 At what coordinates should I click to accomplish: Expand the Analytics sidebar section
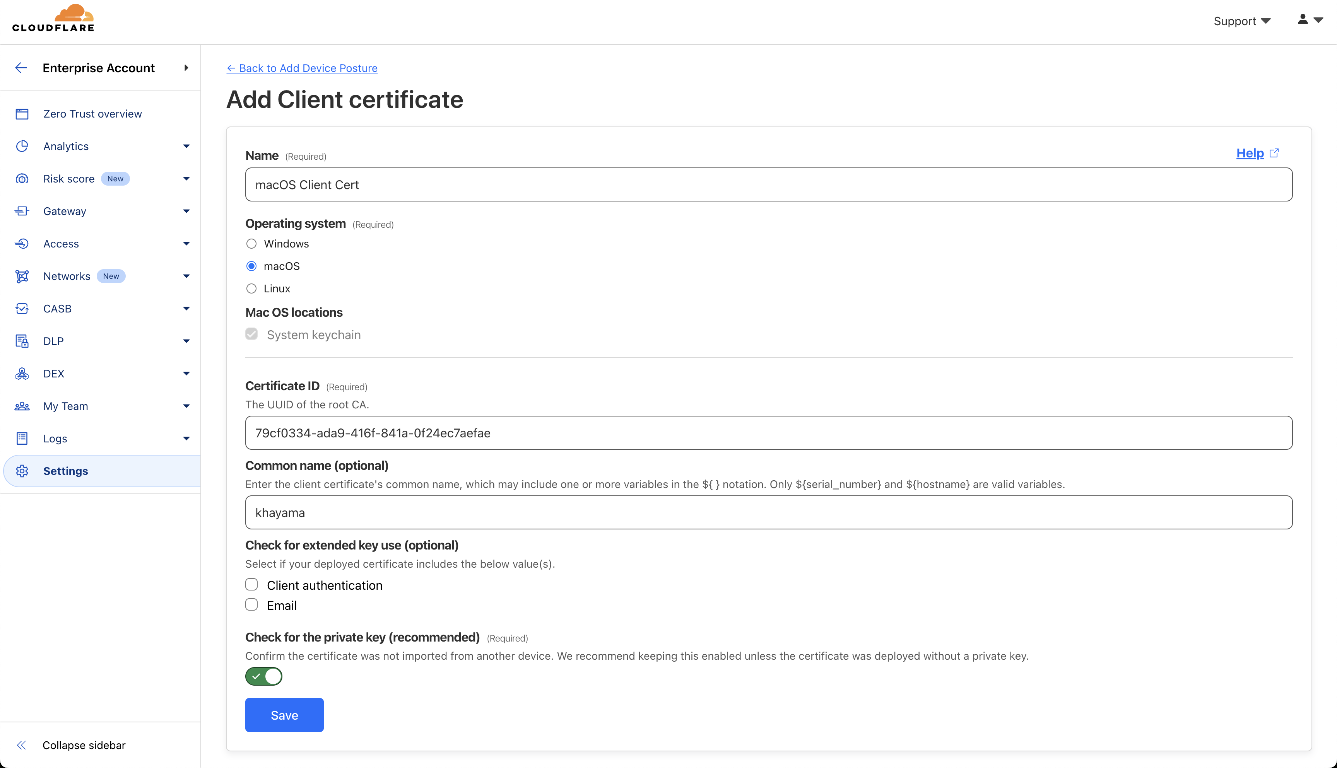pos(186,146)
